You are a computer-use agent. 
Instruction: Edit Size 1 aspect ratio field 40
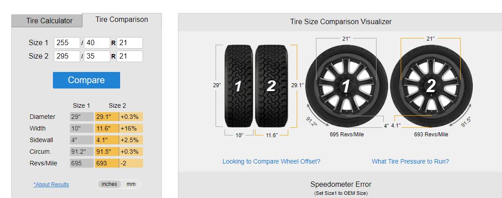pyautogui.click(x=97, y=43)
